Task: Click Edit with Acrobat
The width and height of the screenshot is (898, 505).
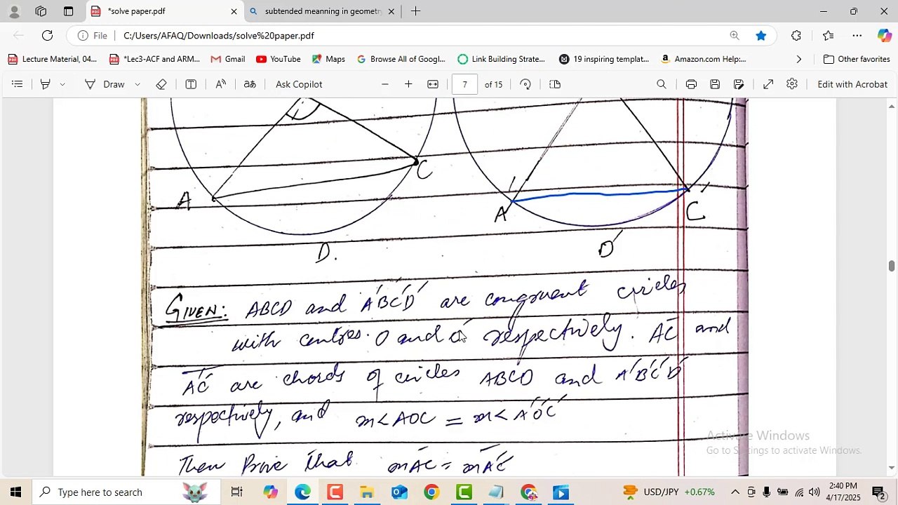Action: [852, 84]
